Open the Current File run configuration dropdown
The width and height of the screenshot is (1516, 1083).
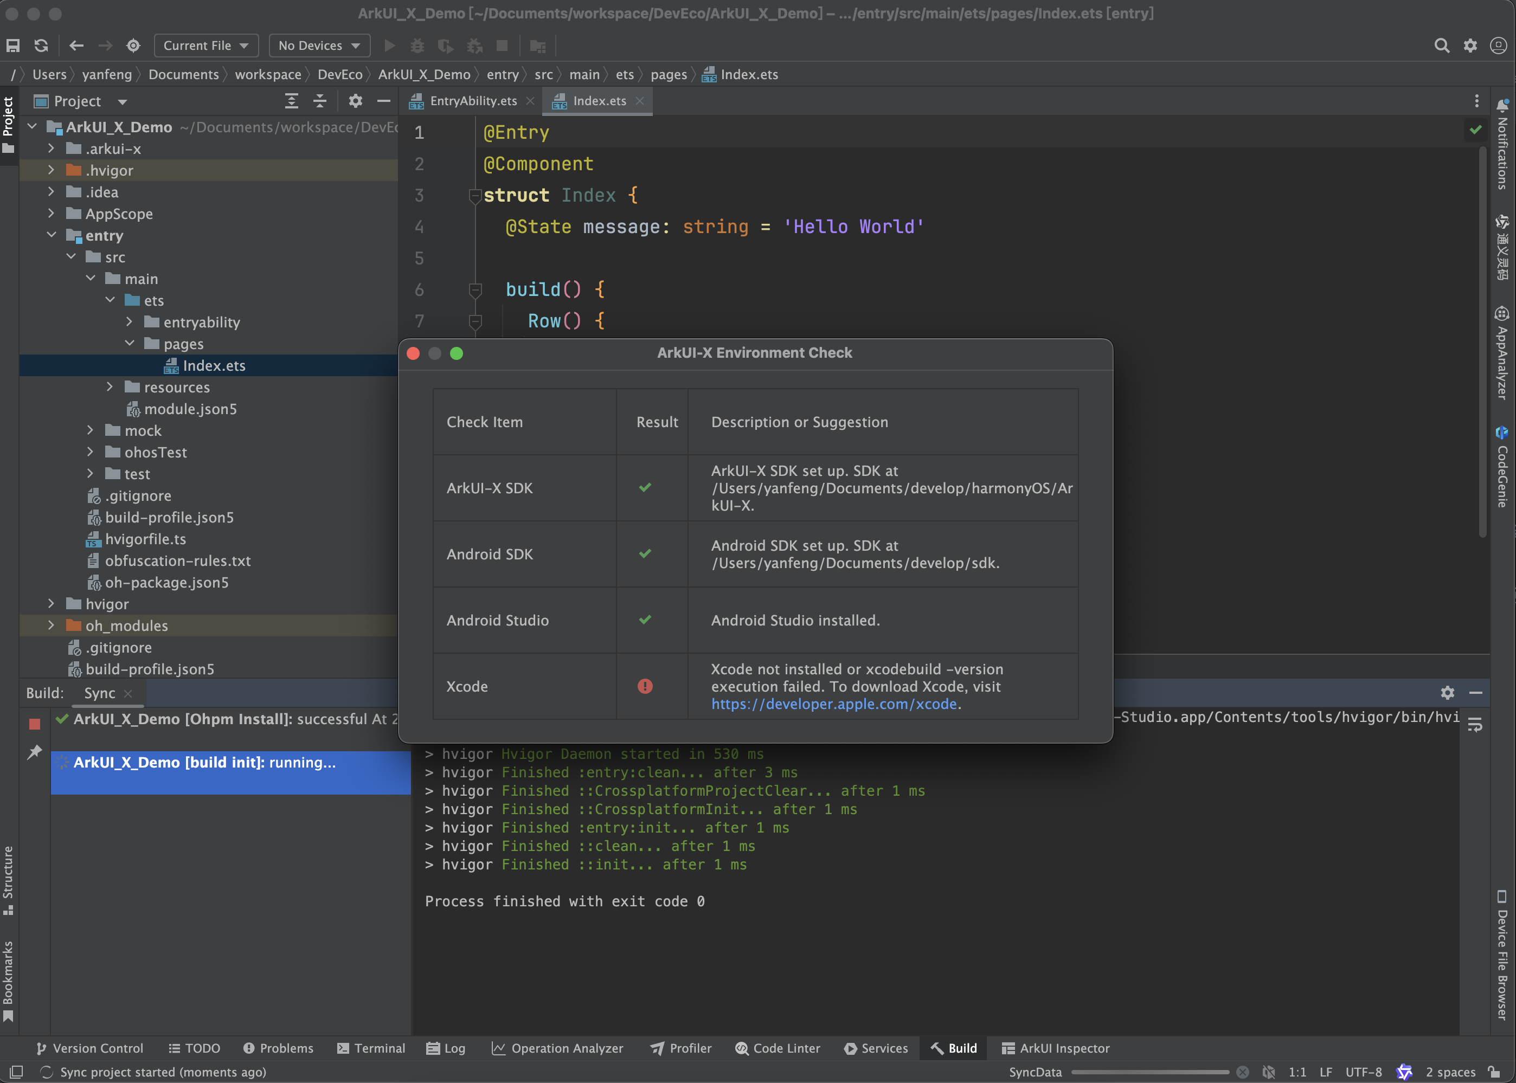click(206, 46)
